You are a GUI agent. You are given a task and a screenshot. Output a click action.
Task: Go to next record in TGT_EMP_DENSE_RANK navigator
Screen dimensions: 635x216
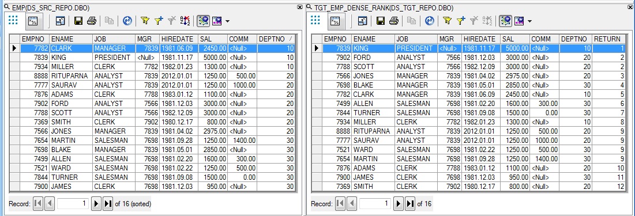pos(399,204)
